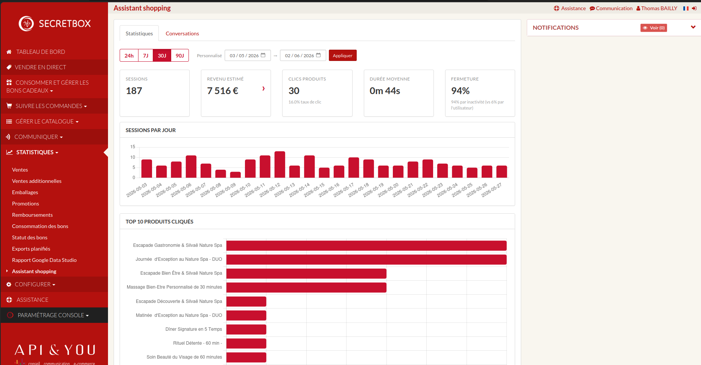Select the 24h period

click(x=129, y=55)
